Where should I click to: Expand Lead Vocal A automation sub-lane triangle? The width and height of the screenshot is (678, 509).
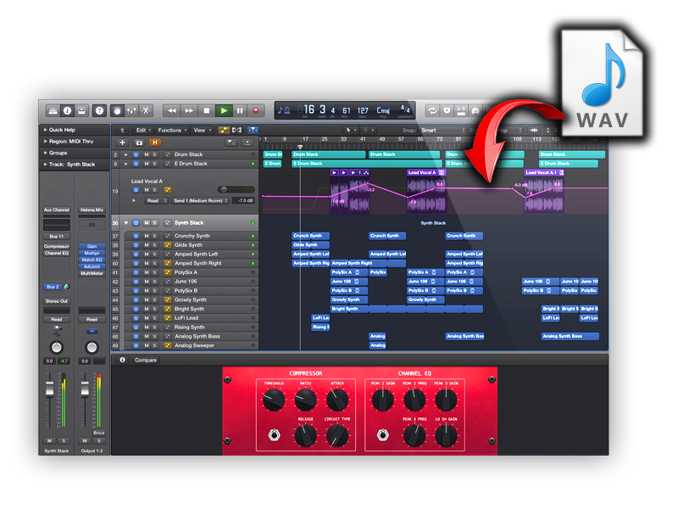pos(134,200)
